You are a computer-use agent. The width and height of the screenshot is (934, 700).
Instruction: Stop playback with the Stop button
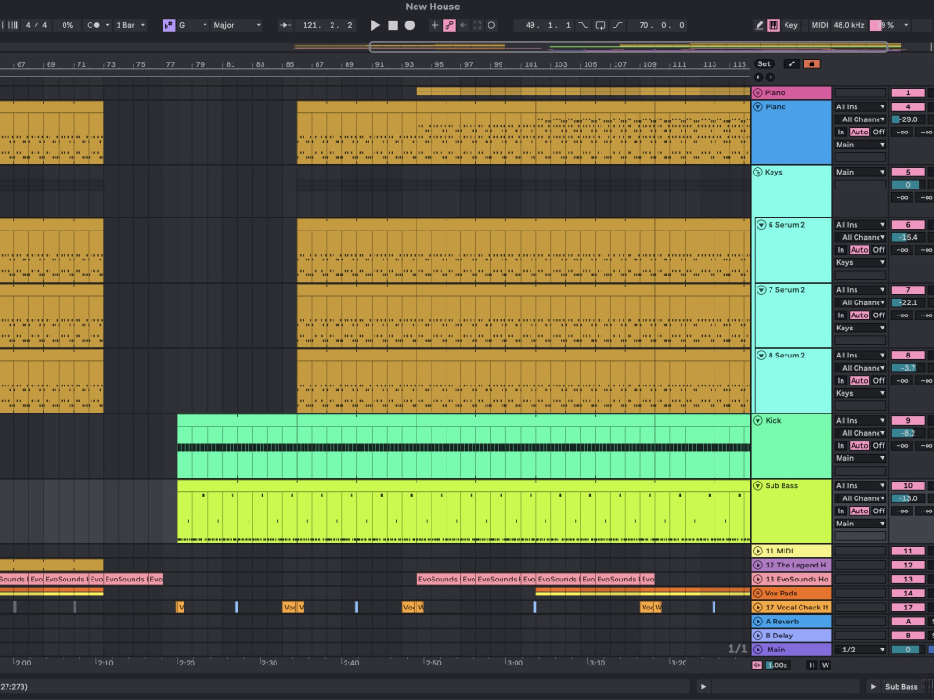pos(392,25)
